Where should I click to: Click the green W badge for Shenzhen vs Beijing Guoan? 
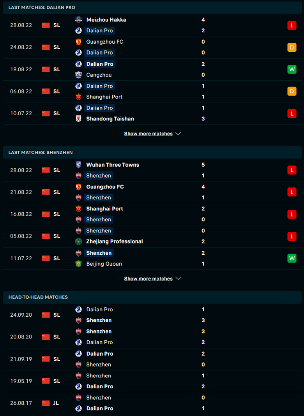coord(292,258)
